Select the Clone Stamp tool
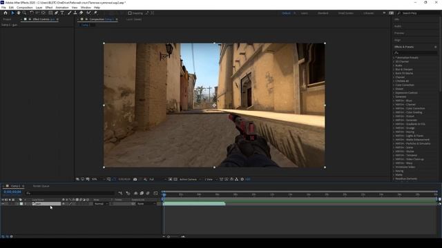The image size is (442, 248). (x=75, y=13)
